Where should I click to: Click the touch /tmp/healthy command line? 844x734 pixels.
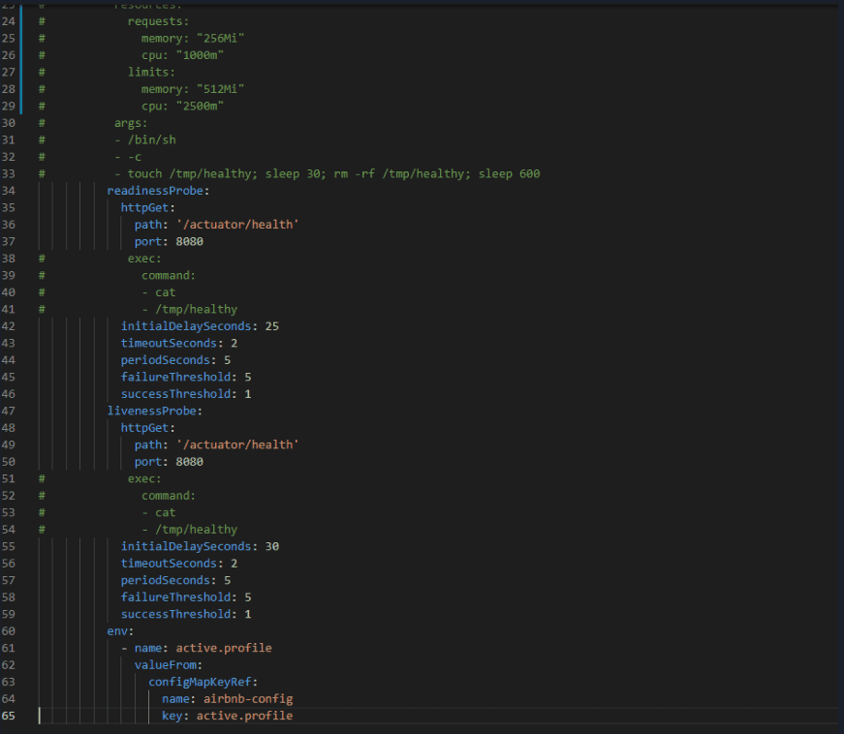click(x=333, y=173)
